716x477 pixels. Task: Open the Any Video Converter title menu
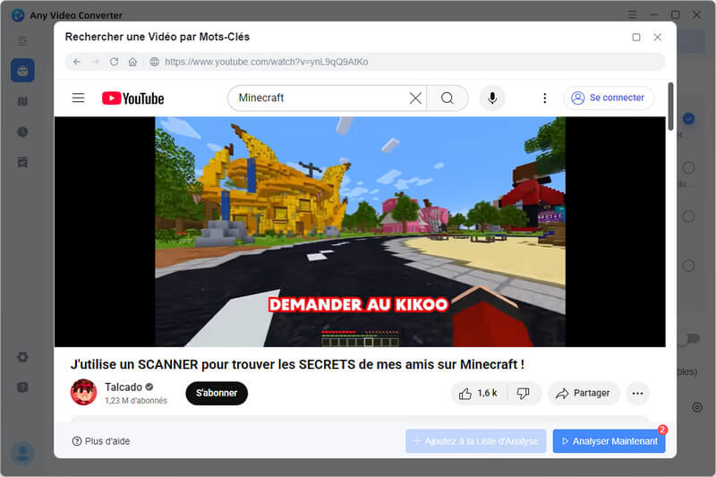click(x=633, y=15)
